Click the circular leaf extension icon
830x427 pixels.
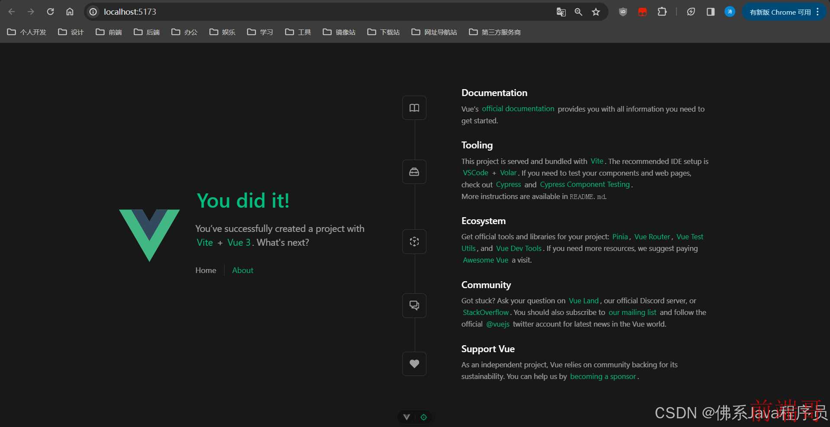(691, 12)
